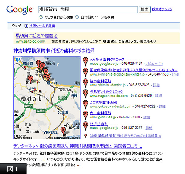This screenshot has width=185, height=174.
Task: Open 内一歯科医院 result
Action: pos(101,113)
